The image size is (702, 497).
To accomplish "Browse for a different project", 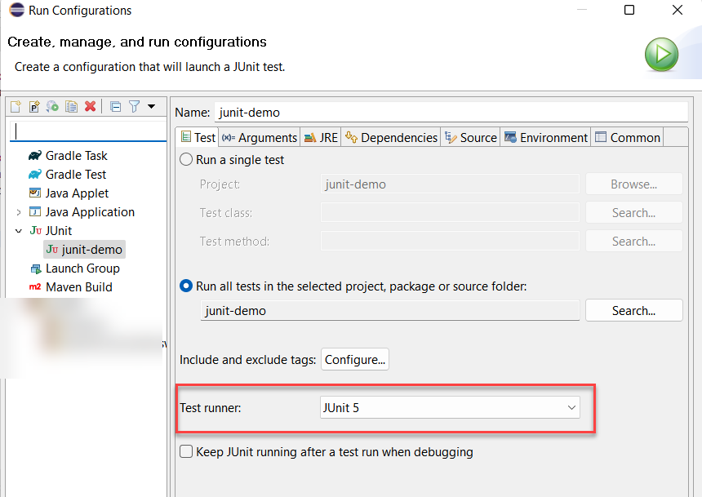I will pyautogui.click(x=633, y=184).
